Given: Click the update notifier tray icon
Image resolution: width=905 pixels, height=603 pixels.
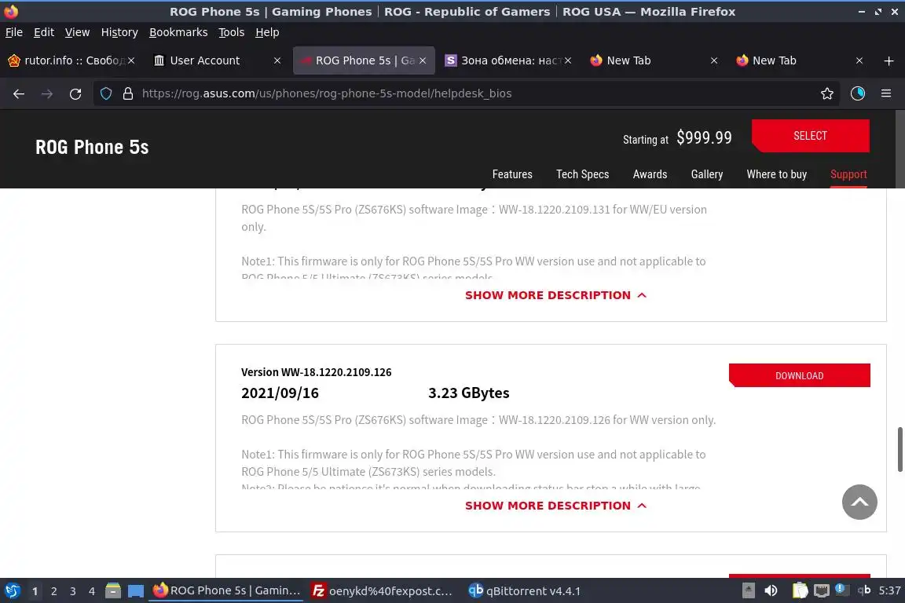Looking at the screenshot, I should point(841,590).
